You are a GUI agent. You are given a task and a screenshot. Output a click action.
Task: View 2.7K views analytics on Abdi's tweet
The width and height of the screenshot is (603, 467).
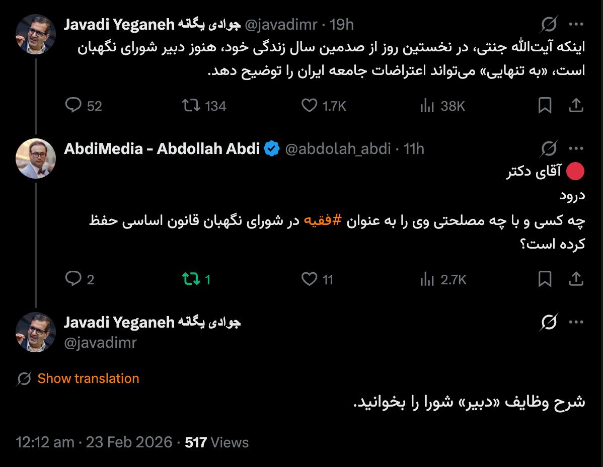pos(427,279)
